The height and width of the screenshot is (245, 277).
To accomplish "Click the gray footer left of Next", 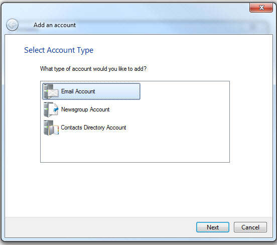I will (99, 227).
